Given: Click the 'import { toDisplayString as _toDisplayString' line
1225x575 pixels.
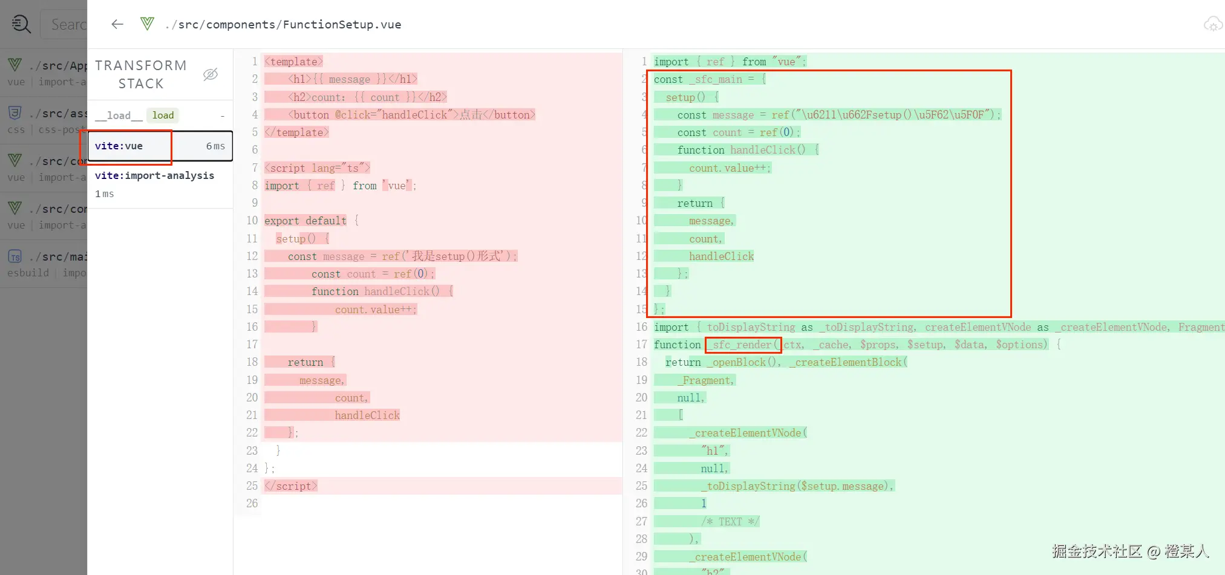Looking at the screenshot, I should [x=939, y=327].
